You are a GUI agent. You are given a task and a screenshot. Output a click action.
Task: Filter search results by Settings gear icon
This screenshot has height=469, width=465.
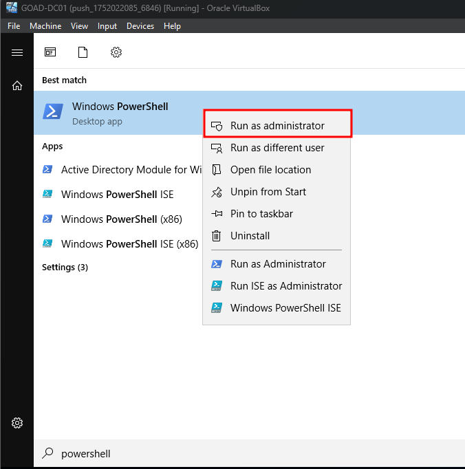(116, 52)
